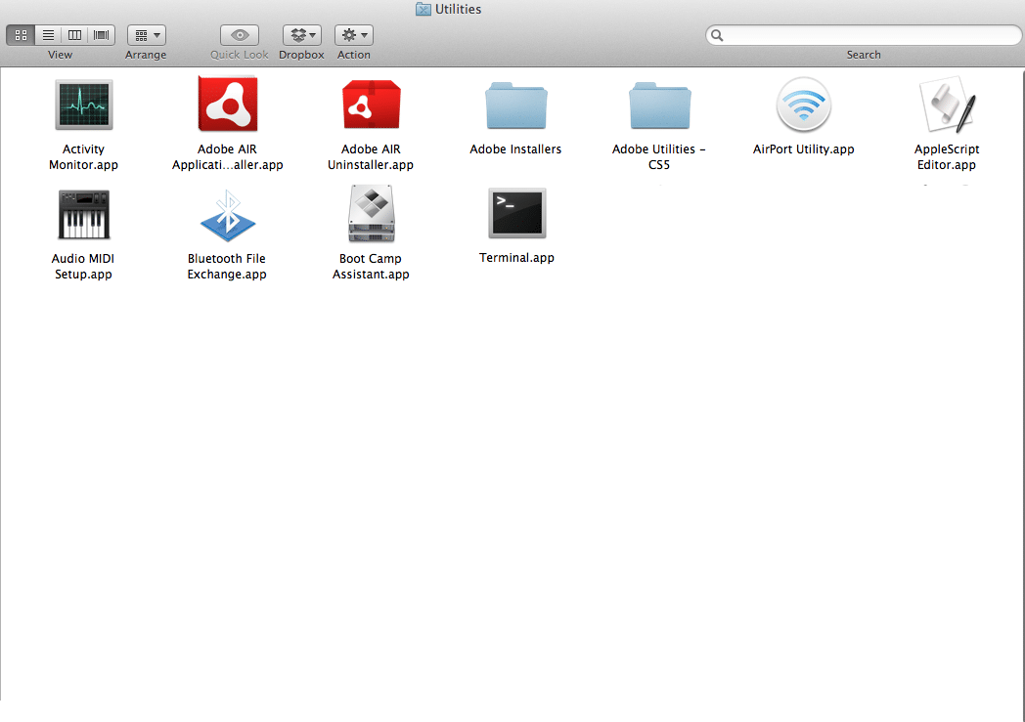Select the Audio MIDI Setup piano icon
The height and width of the screenshot is (722, 1025).
84,215
